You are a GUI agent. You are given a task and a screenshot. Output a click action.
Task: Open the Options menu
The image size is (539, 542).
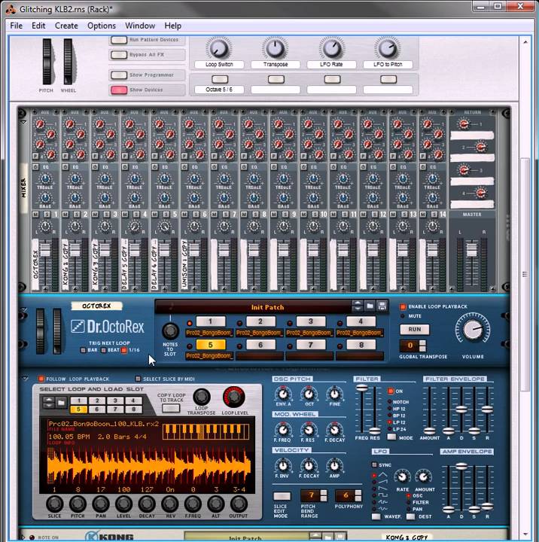tap(102, 26)
